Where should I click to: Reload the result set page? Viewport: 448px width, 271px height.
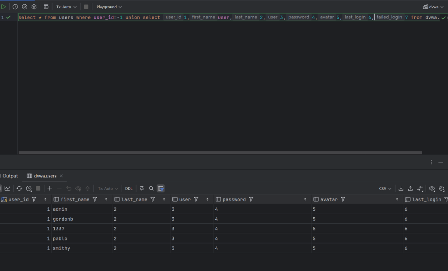click(19, 188)
